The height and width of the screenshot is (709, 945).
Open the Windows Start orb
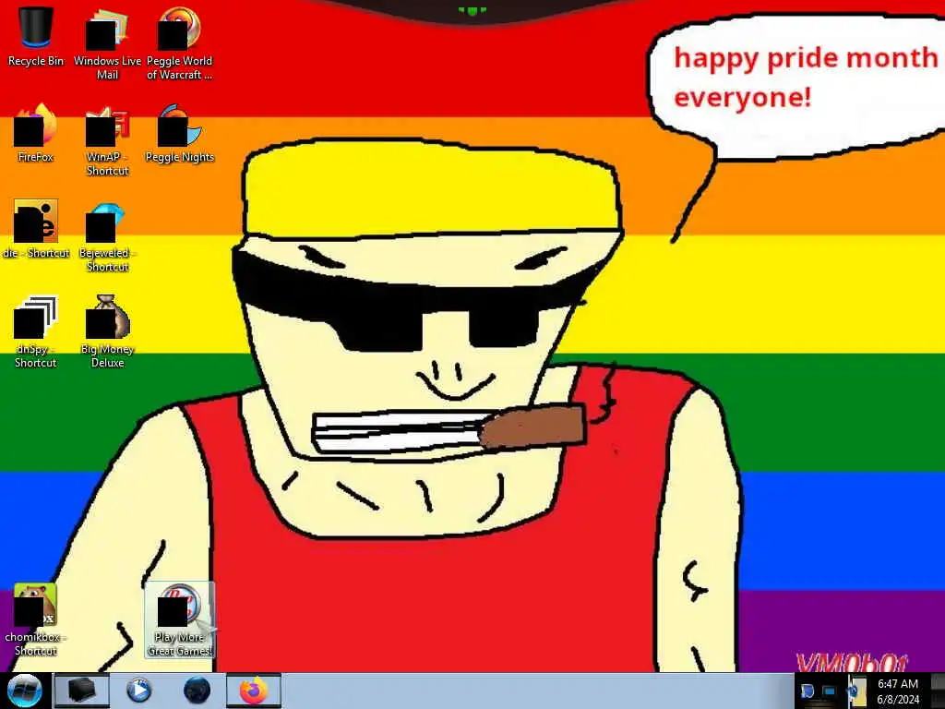(x=25, y=691)
